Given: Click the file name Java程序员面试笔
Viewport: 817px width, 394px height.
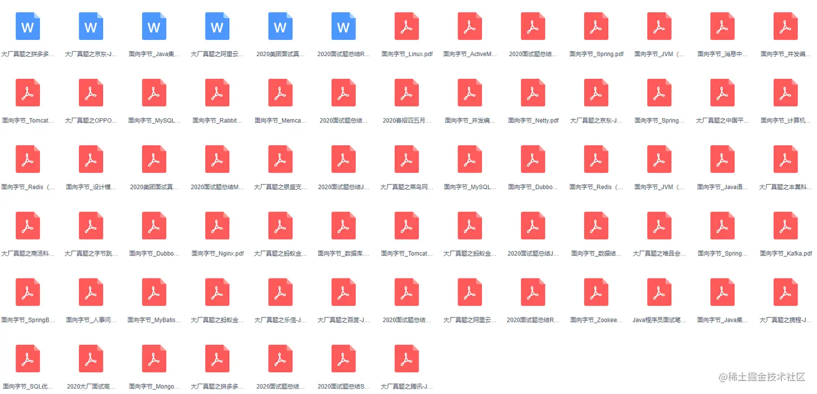Looking at the screenshot, I should click(659, 320).
